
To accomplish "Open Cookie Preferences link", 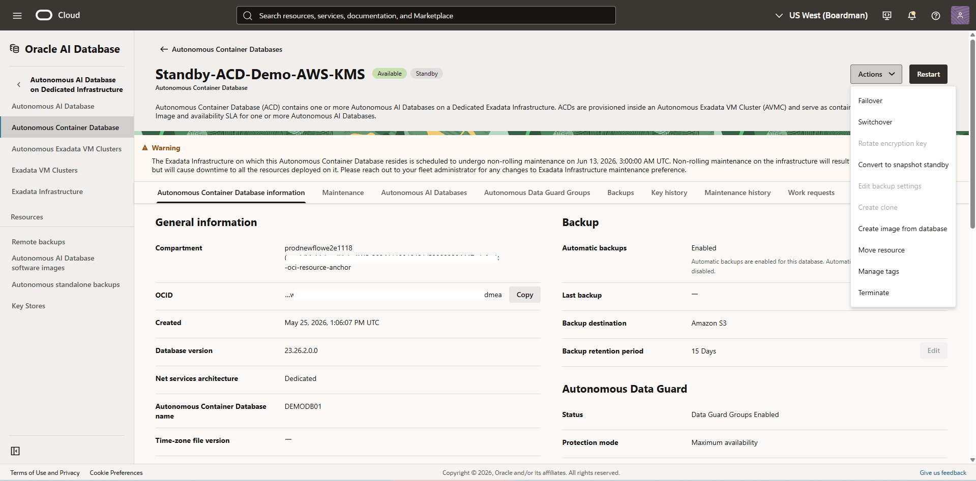I will (x=116, y=473).
